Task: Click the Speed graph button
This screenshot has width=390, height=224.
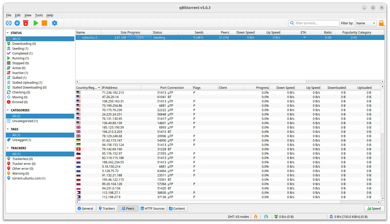Action: point(374,209)
